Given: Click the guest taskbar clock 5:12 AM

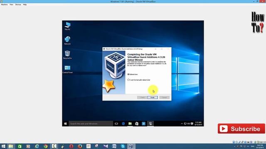Looking at the screenshot, I should point(198,123).
